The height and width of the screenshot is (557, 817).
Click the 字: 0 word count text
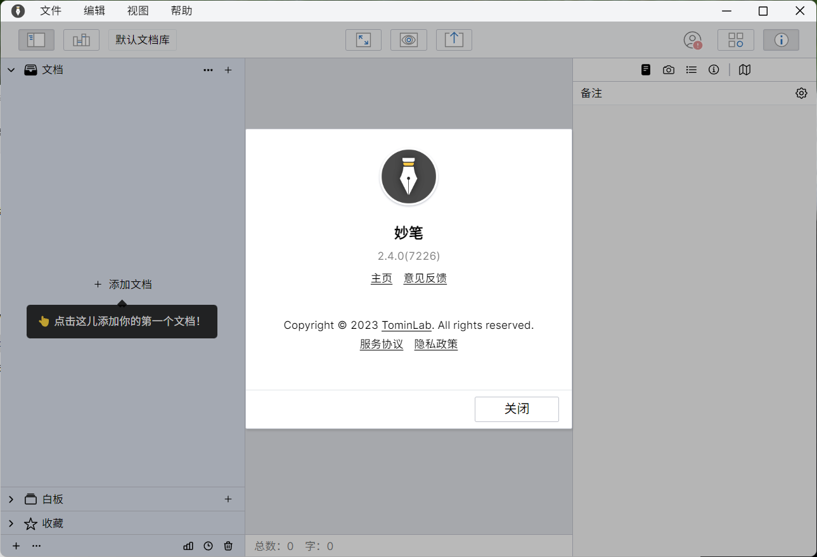(x=319, y=546)
